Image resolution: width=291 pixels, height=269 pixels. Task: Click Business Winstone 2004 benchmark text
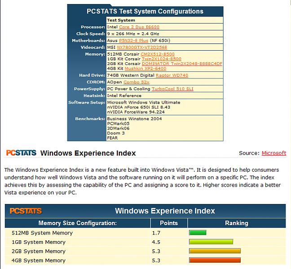(134, 119)
